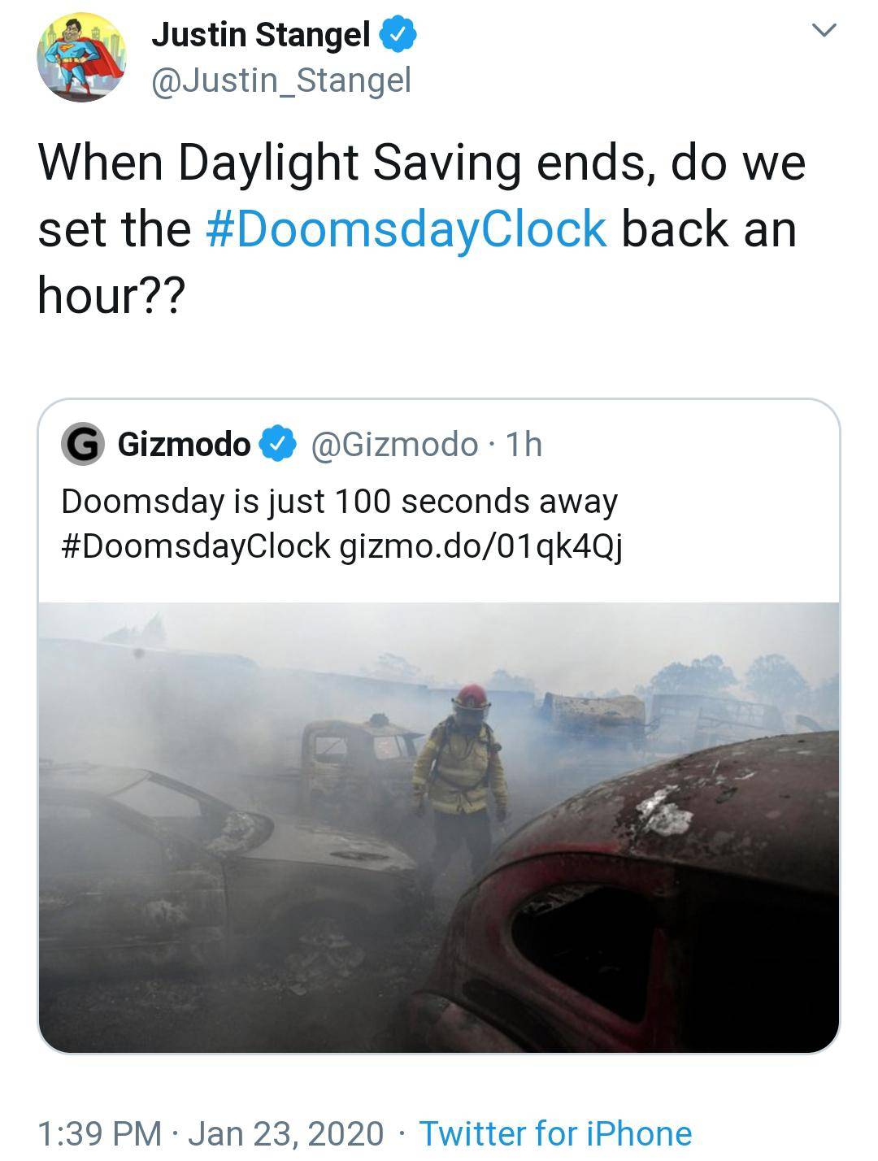Open the Justin Stangel display name
Viewport: 878px width, 1161px height.
(260, 35)
